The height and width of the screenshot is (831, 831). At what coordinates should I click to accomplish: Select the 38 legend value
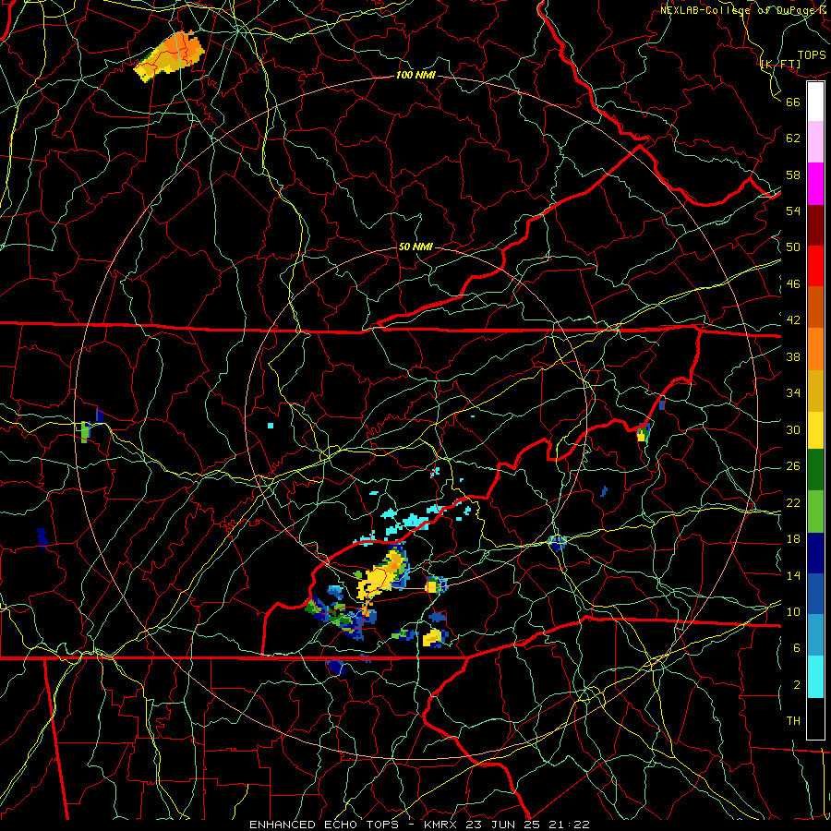pyautogui.click(x=793, y=356)
